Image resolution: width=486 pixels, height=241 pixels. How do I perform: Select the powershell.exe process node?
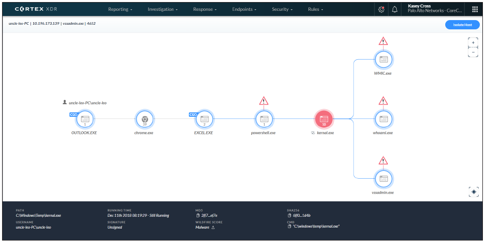(264, 119)
